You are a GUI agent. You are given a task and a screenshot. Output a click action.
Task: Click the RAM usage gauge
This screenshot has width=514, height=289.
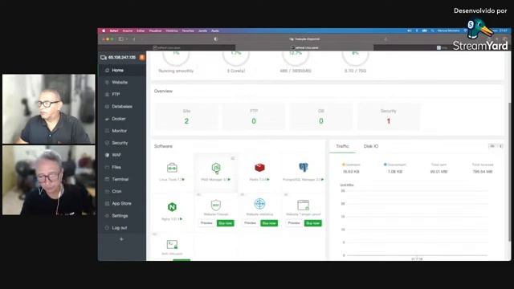pos(296,59)
